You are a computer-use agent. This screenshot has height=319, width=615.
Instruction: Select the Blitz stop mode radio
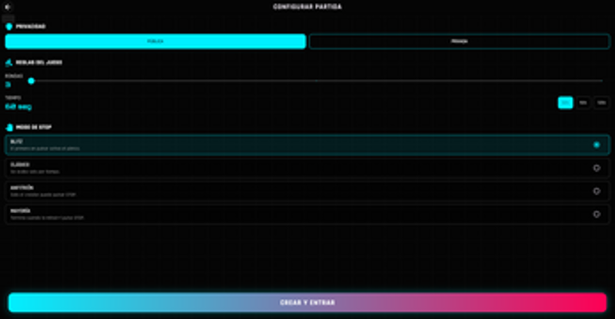coord(597,145)
